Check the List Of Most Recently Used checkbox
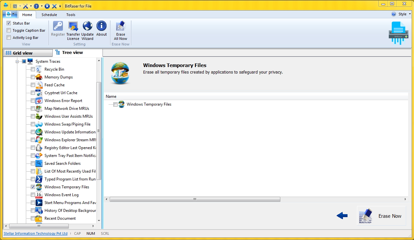414x240 pixels. 33,171
